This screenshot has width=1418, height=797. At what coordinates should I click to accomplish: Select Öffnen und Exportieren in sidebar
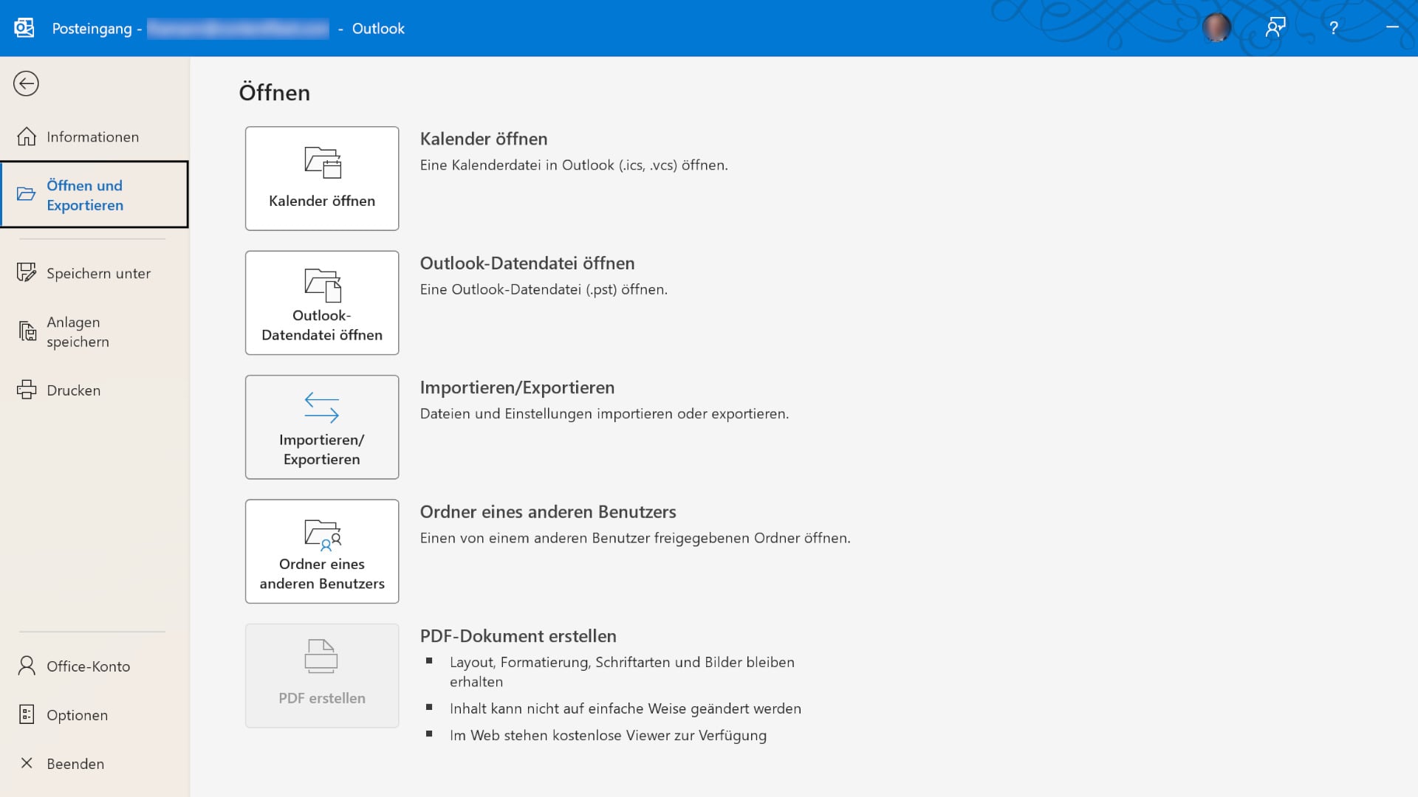(x=95, y=195)
